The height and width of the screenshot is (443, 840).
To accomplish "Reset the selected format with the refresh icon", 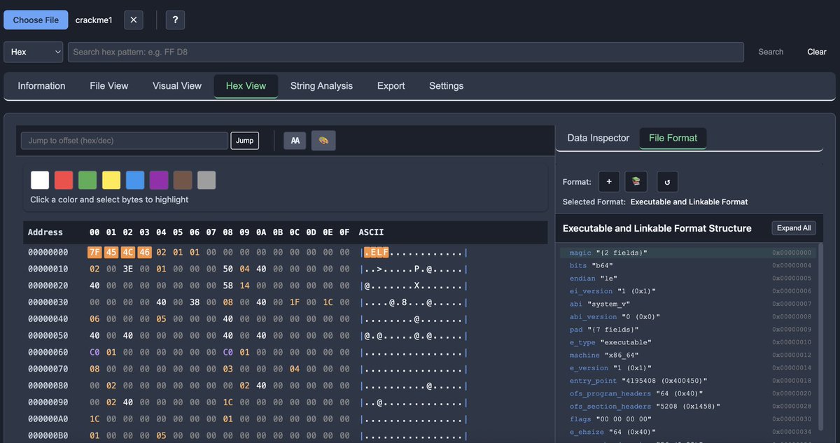I will click(x=666, y=181).
